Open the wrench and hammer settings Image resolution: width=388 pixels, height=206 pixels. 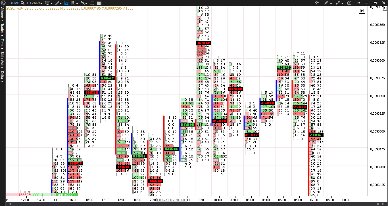point(317,3)
